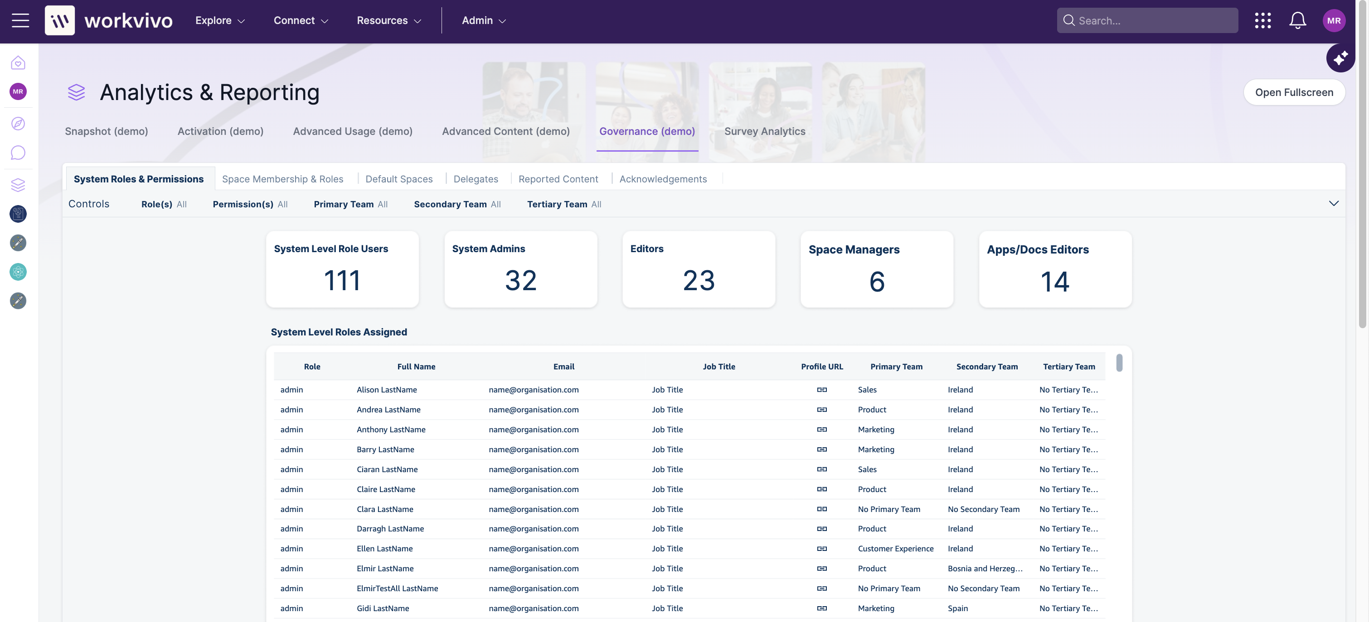The height and width of the screenshot is (622, 1369).
Task: Click the home heart sidebar icon
Action: (x=18, y=63)
